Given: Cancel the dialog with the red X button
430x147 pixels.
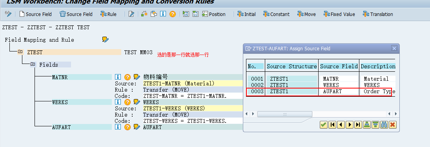Looking at the screenshot, I should tap(392, 125).
